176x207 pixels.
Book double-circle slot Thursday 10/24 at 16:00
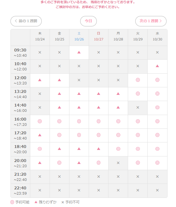tap(40, 122)
